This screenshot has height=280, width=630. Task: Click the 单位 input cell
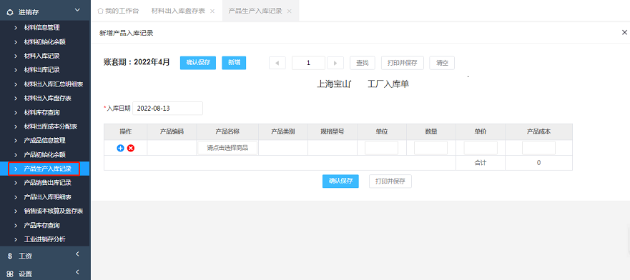click(x=381, y=148)
